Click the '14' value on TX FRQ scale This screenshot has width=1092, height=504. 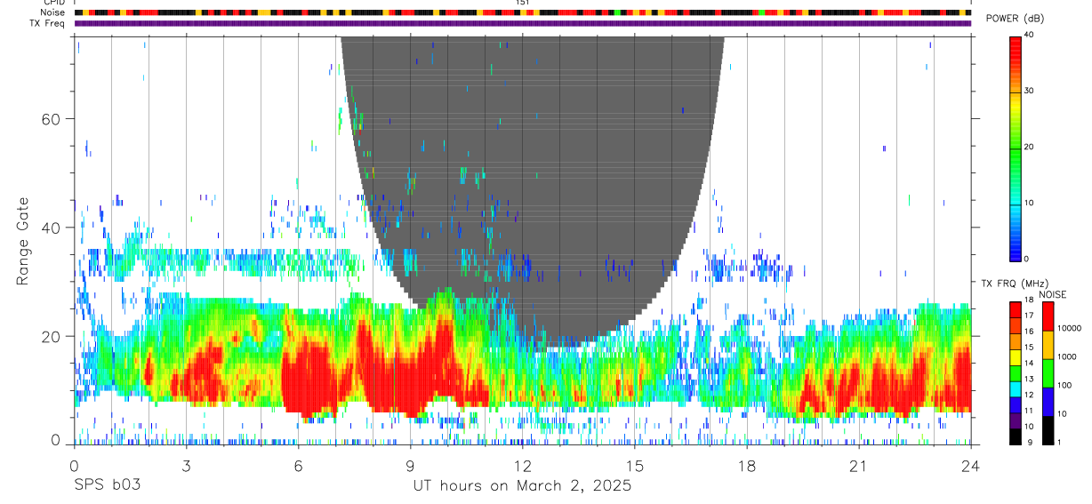coord(1029,363)
